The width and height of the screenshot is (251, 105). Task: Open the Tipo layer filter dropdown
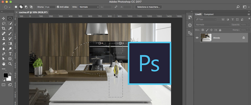click(206, 19)
